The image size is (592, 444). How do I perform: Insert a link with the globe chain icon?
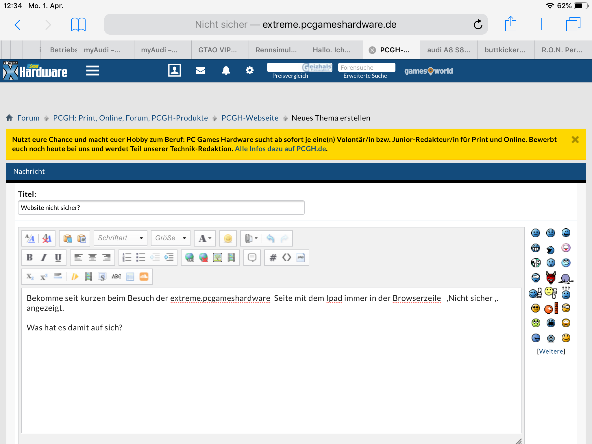click(190, 258)
